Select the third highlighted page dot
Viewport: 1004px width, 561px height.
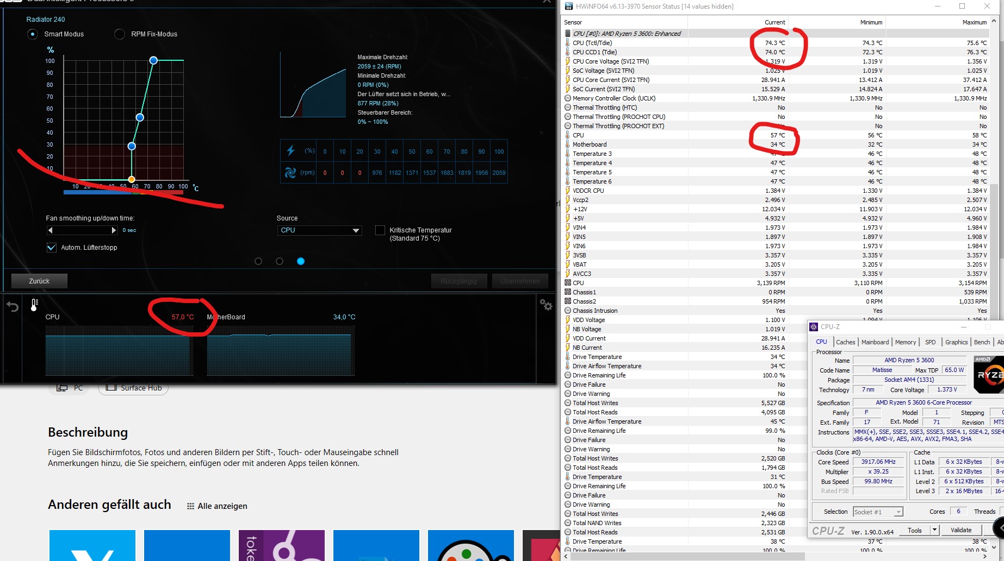pyautogui.click(x=301, y=261)
